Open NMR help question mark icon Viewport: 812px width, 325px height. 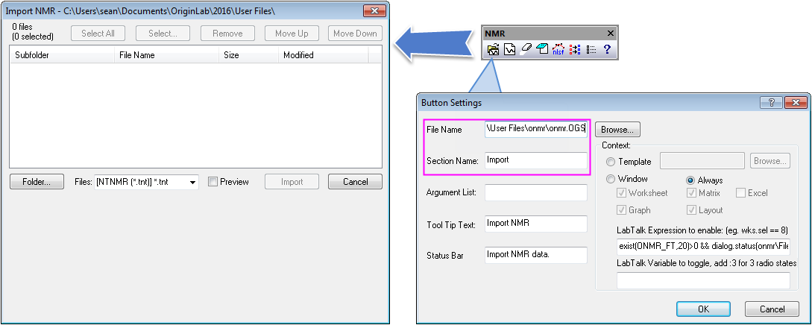607,50
